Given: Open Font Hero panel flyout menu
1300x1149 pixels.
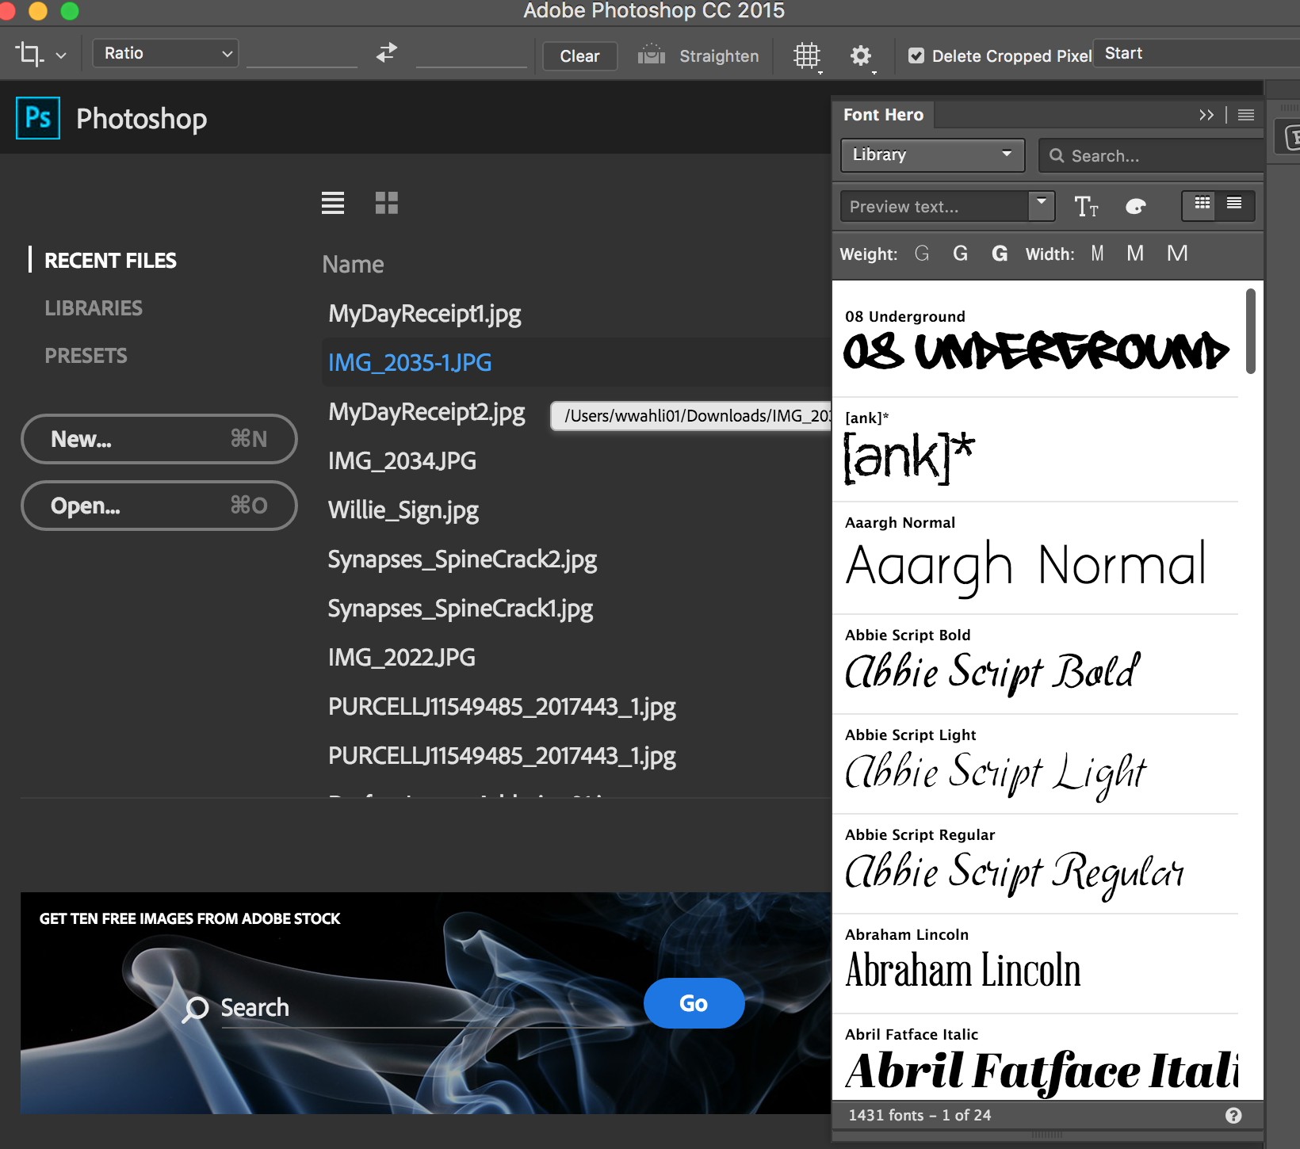Looking at the screenshot, I should (x=1246, y=115).
